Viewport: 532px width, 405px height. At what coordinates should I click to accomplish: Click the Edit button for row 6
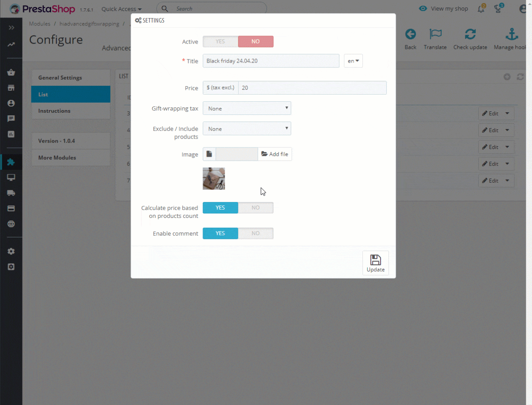pos(490,163)
